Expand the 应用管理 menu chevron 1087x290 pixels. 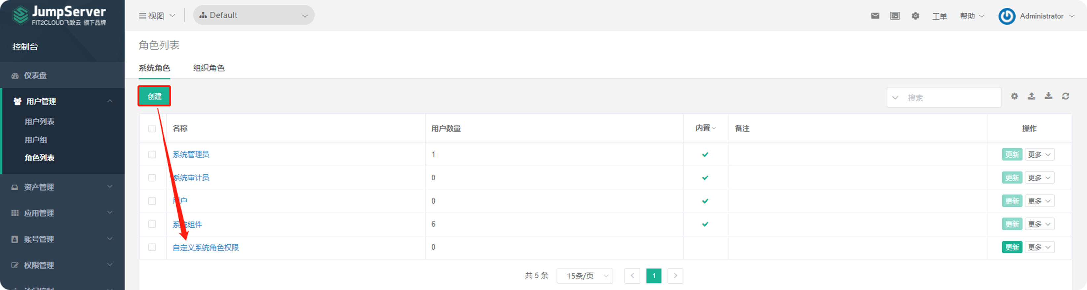(x=110, y=213)
